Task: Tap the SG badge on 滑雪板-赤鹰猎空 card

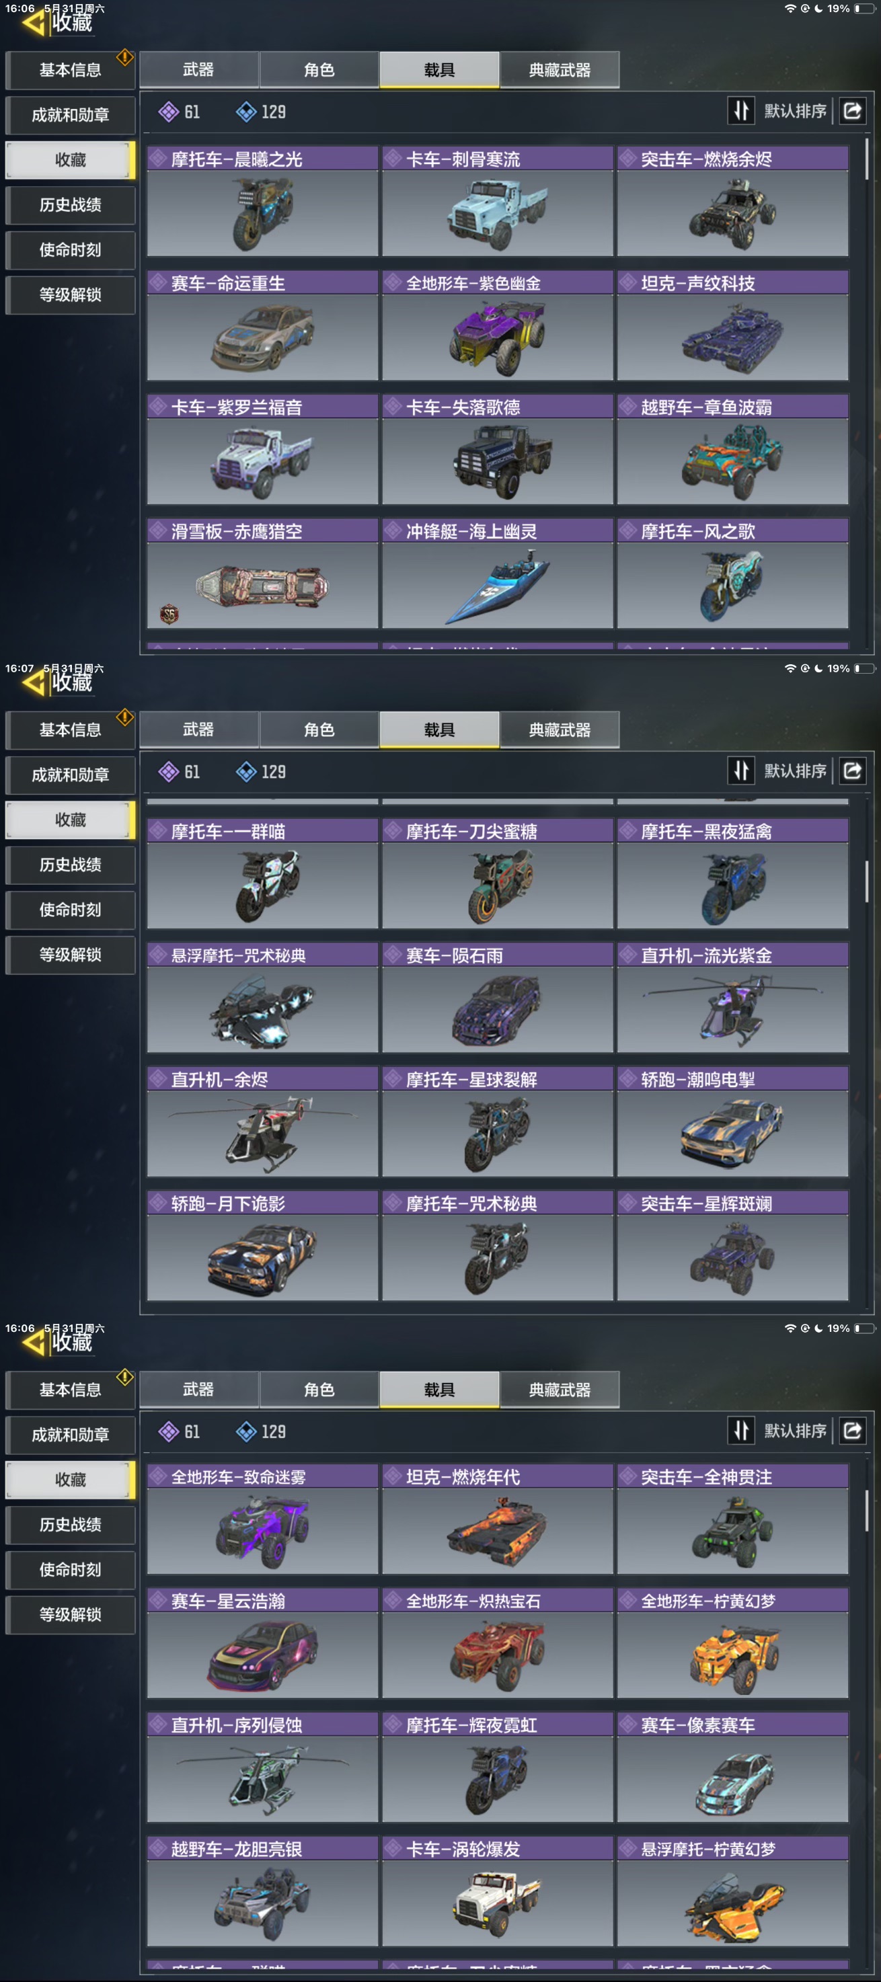Action: pos(169,613)
